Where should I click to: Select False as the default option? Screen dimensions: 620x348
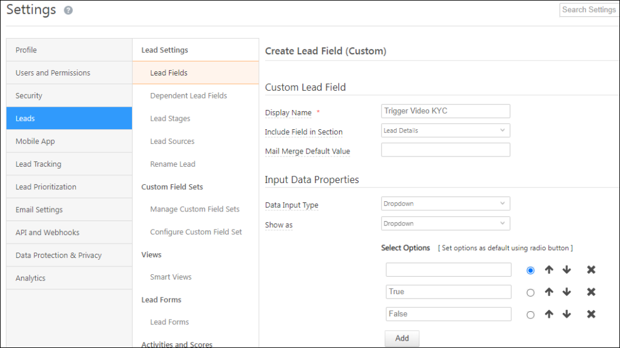tap(530, 315)
